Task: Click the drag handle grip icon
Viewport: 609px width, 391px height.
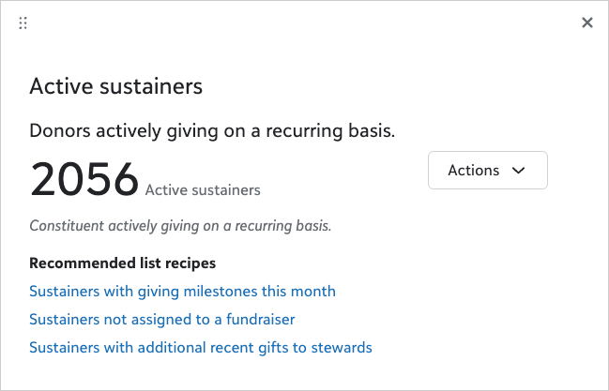Action: 23,23
